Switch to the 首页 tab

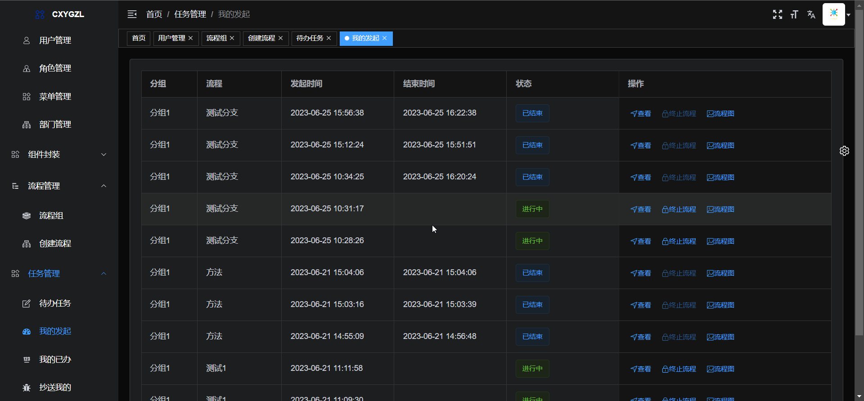pyautogui.click(x=139, y=38)
